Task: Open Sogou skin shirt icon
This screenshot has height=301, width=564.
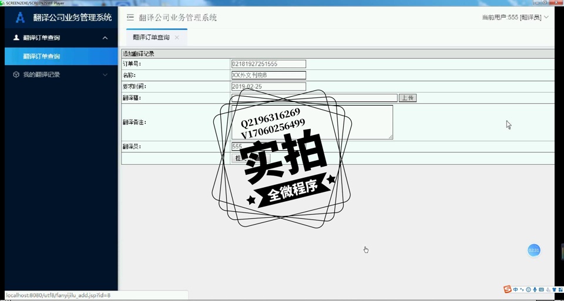Action: click(x=554, y=289)
